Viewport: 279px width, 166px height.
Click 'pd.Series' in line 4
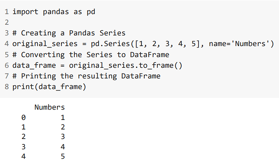[110, 44]
